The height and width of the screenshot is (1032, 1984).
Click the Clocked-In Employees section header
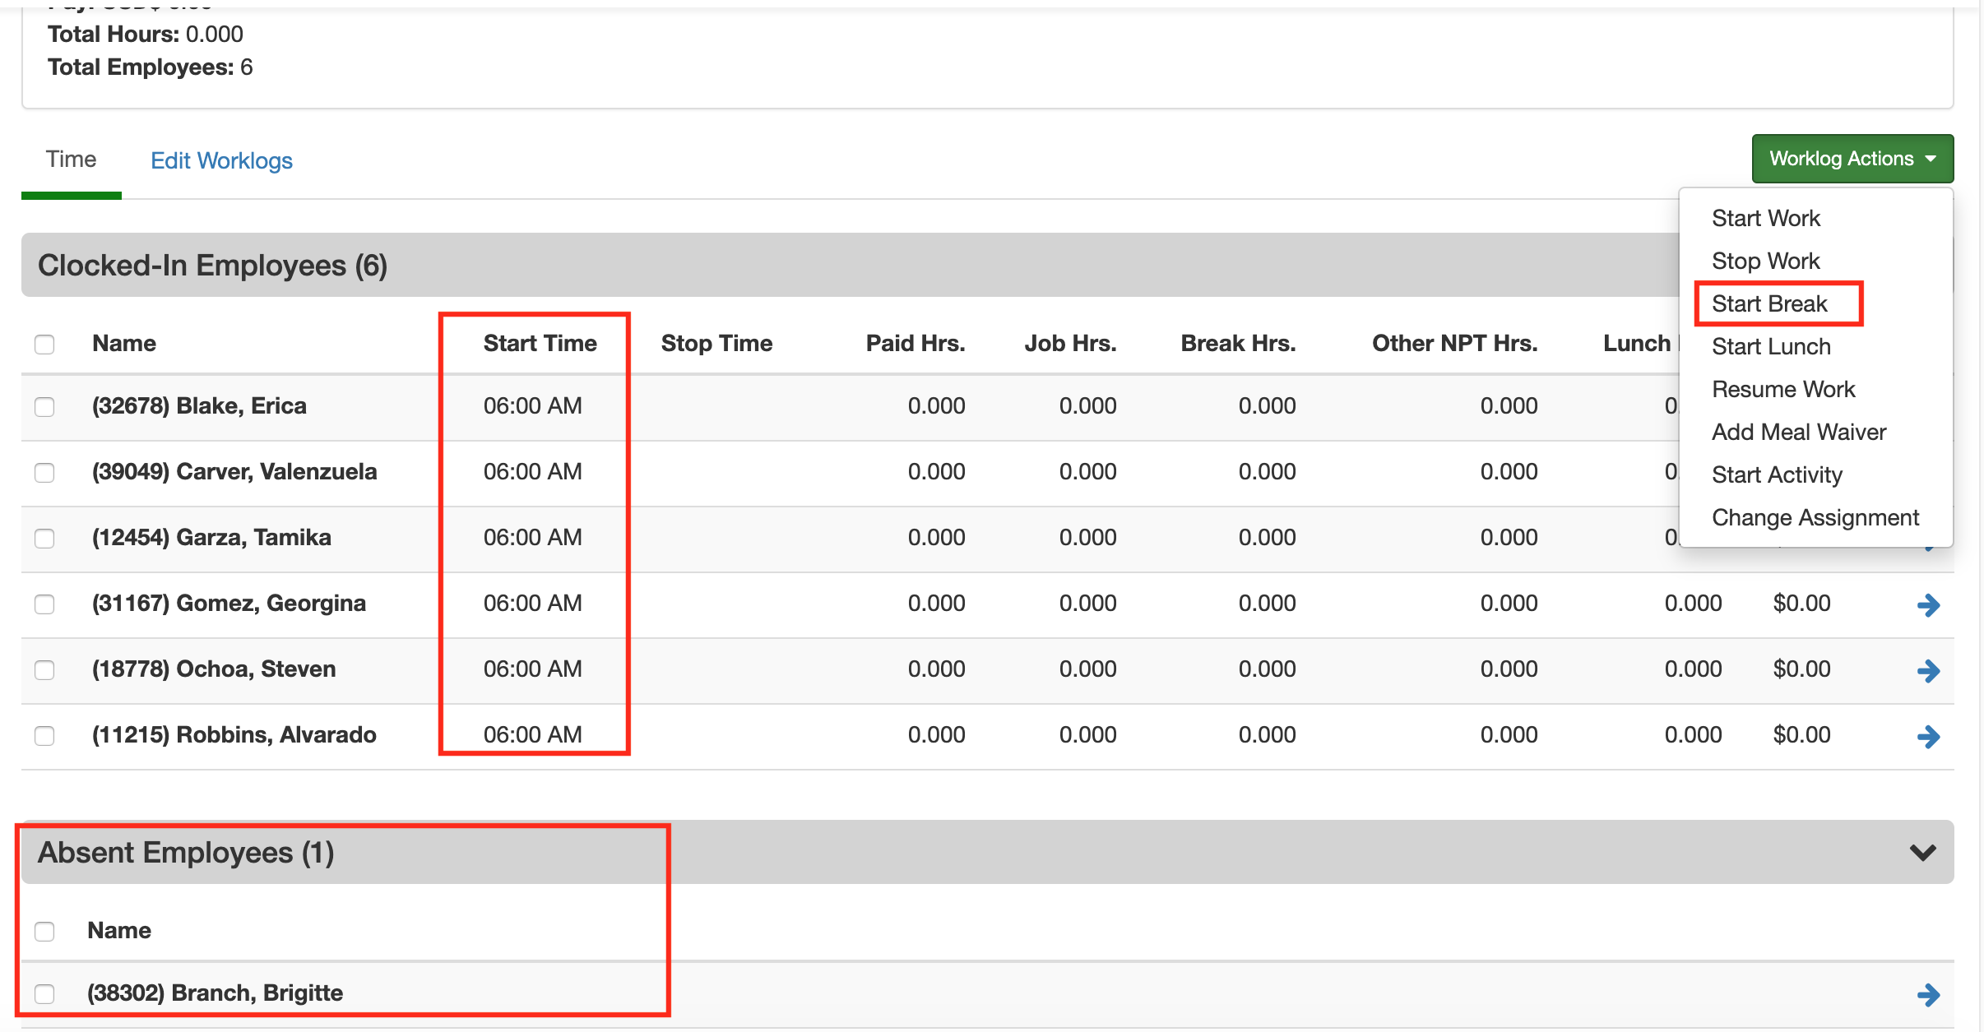(212, 266)
